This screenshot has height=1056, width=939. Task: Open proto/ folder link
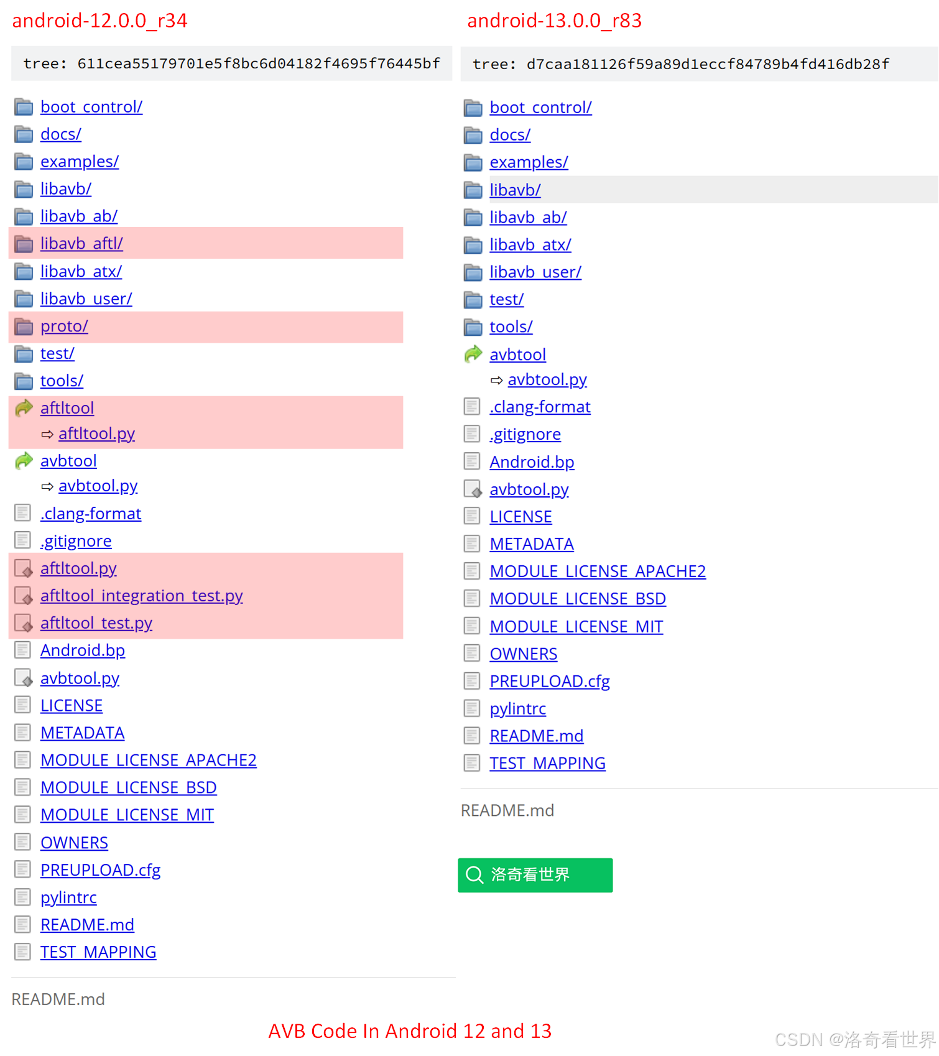pyautogui.click(x=64, y=327)
